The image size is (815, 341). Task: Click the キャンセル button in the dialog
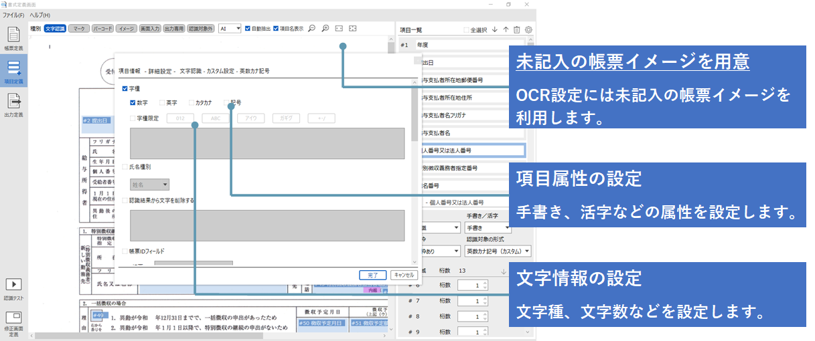[x=403, y=274]
